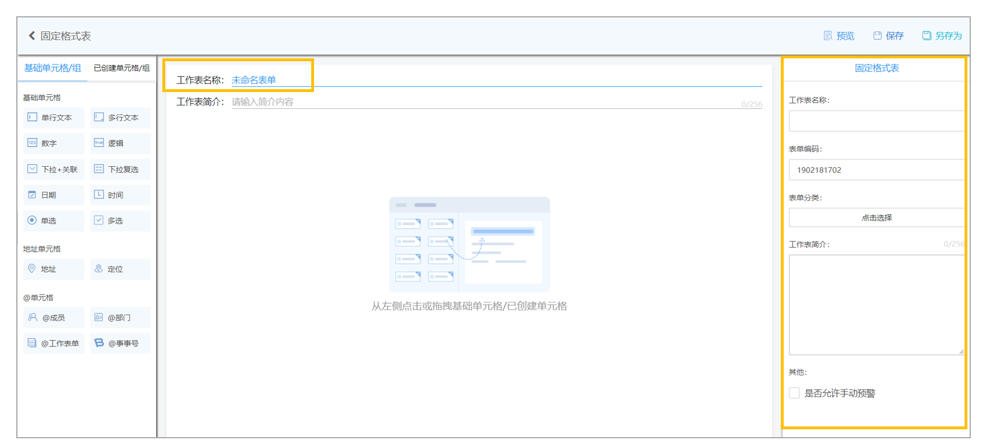This screenshot has width=991, height=445.
Task: Insert the 日期 date cell
Action: click(x=54, y=195)
